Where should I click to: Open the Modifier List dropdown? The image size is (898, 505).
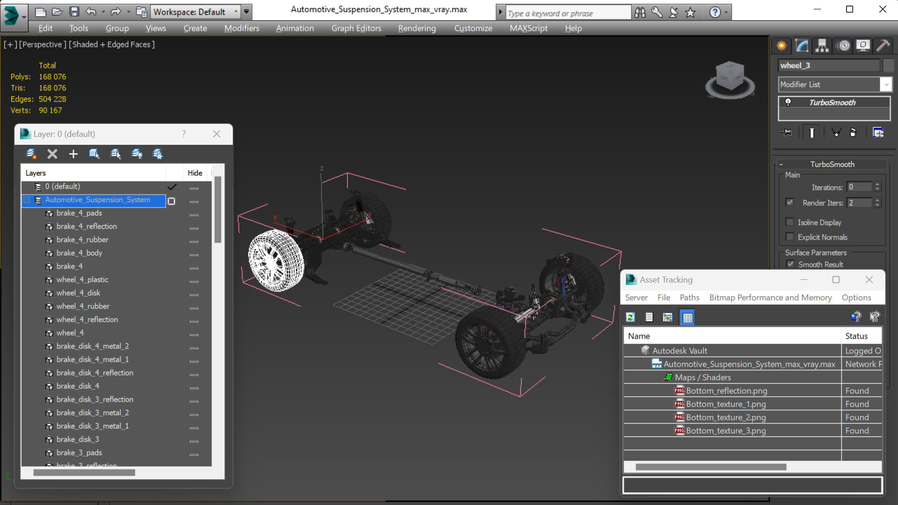(x=886, y=85)
